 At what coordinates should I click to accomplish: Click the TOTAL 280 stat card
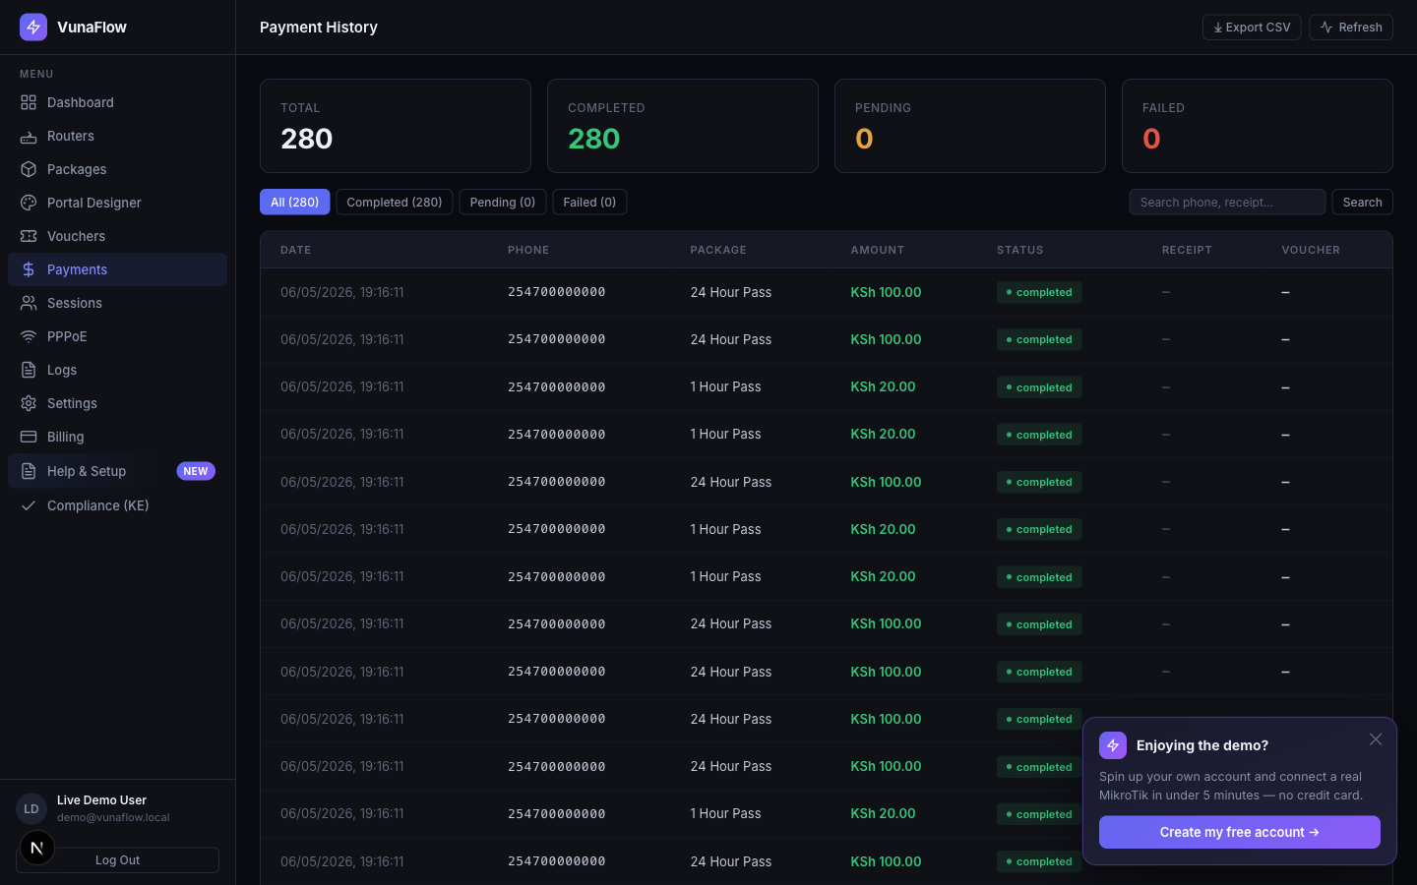coord(396,126)
